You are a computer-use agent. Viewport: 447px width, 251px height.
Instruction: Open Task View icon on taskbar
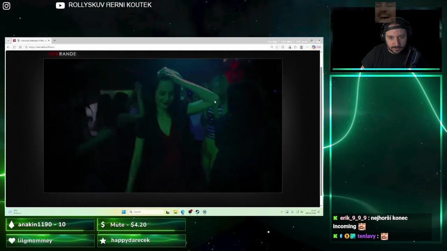(x=168, y=212)
